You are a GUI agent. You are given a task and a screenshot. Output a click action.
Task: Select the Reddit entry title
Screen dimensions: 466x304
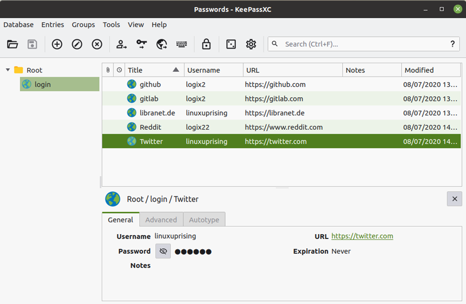coord(151,127)
